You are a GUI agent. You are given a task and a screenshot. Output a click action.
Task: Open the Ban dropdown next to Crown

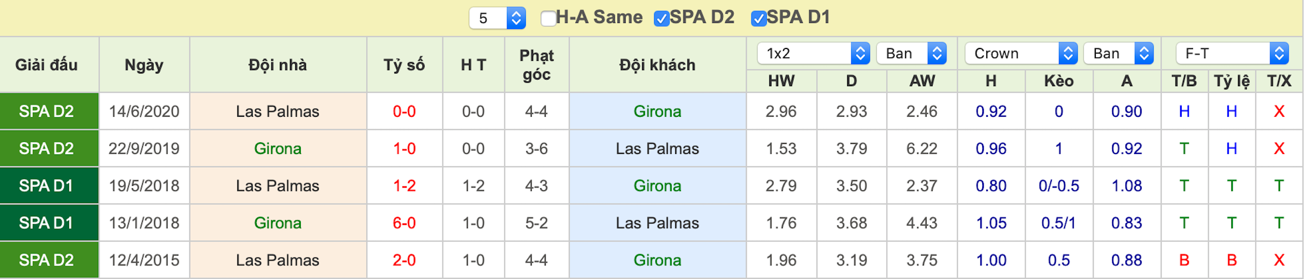coord(1119,53)
